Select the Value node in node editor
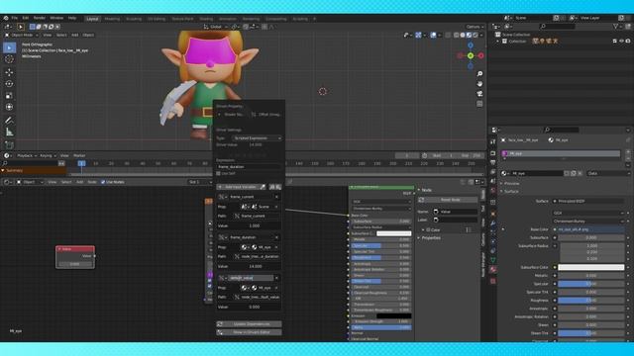 pyautogui.click(x=75, y=257)
